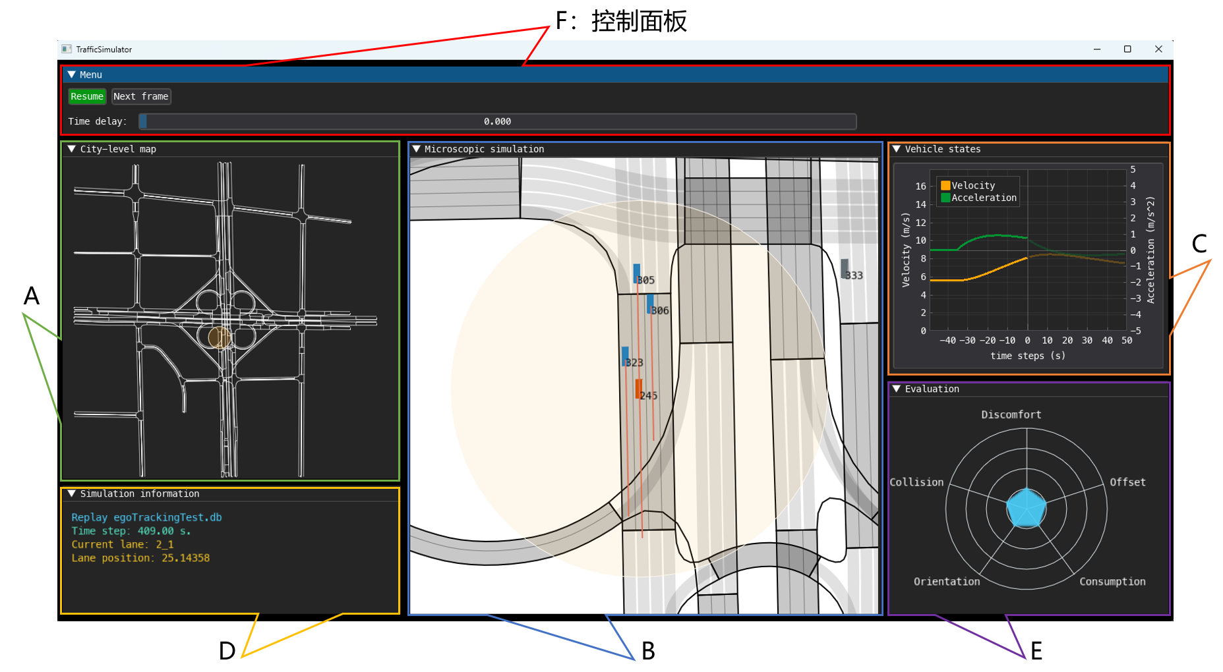Select orange ego vehicle 245
This screenshot has height=672, width=1223.
[x=638, y=389]
